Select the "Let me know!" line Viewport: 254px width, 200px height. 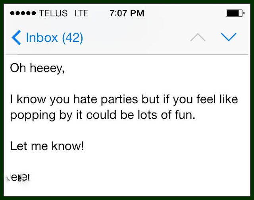[x=47, y=146]
